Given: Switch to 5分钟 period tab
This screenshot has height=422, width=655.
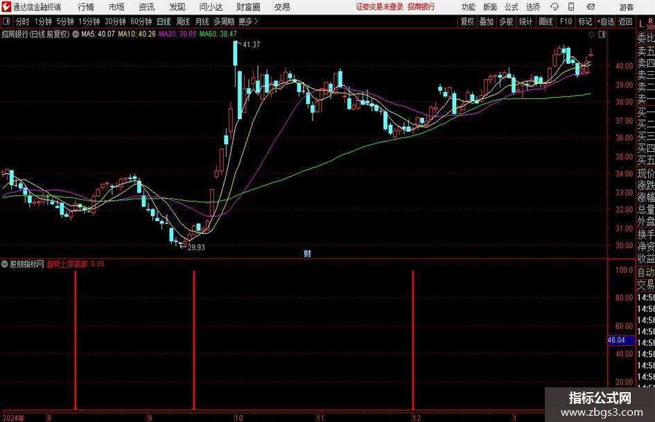Looking at the screenshot, I should point(64,21).
